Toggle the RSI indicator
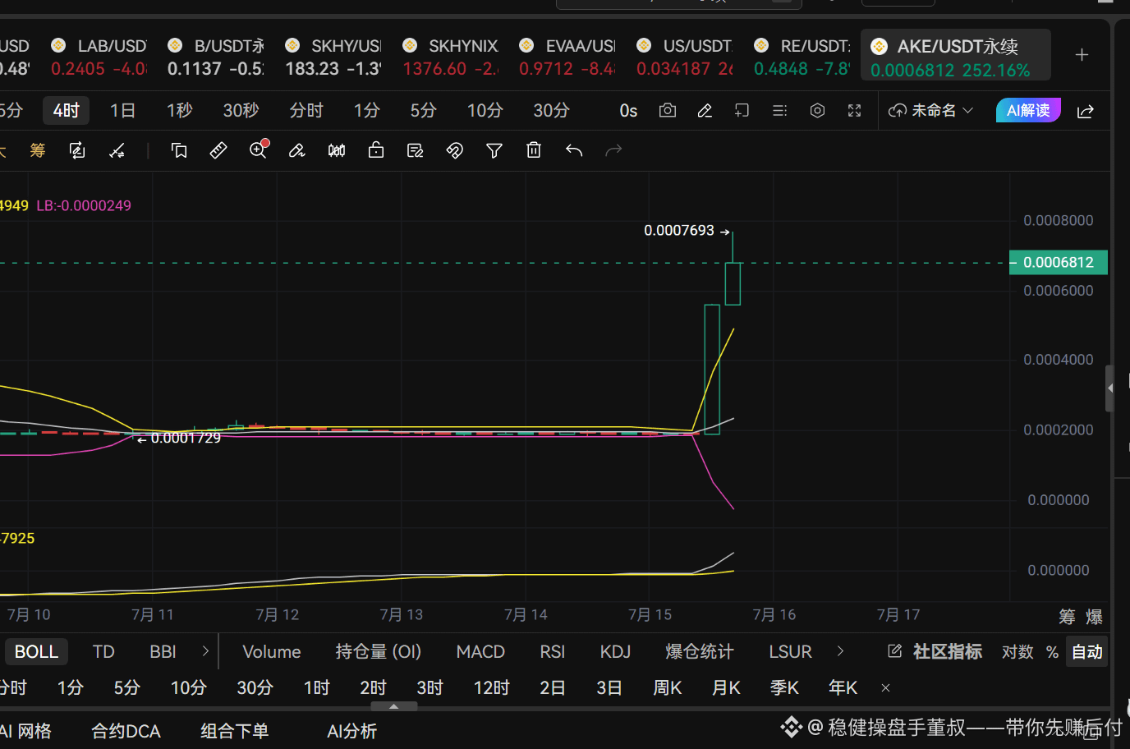This screenshot has height=749, width=1130. tap(553, 652)
